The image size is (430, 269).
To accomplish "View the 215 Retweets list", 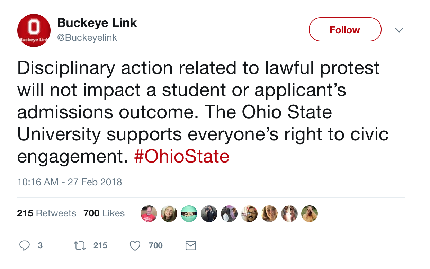I will click(46, 213).
